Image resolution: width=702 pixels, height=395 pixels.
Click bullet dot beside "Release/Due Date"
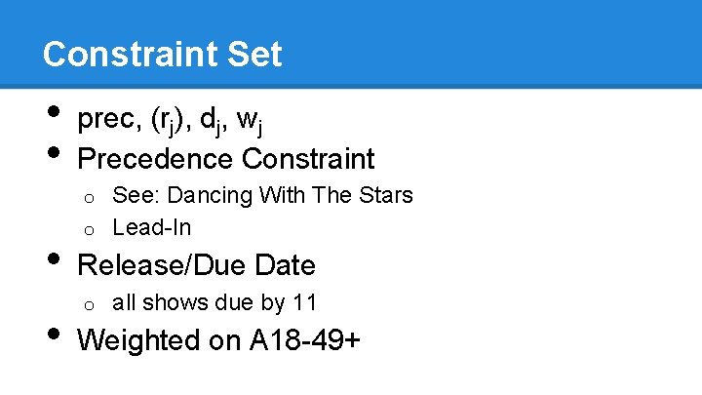click(54, 258)
